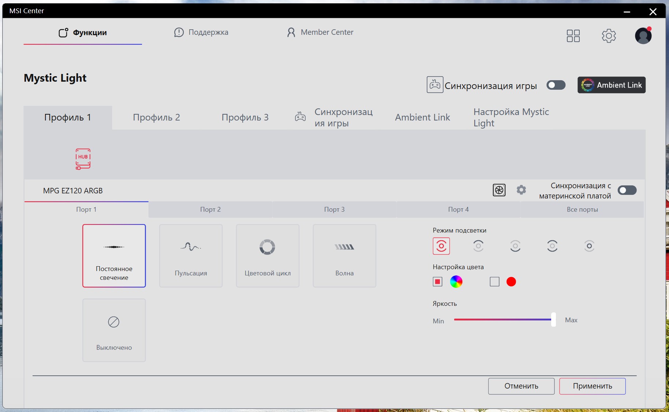Toggle Синхронизация с материнской платой switch
The image size is (669, 412).
coord(627,190)
